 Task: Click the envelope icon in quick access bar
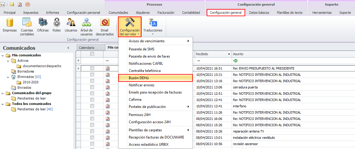[x=12, y=4]
